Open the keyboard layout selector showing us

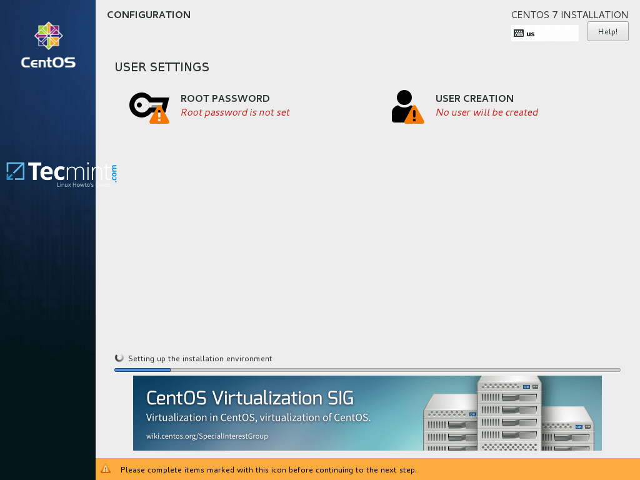pos(544,32)
